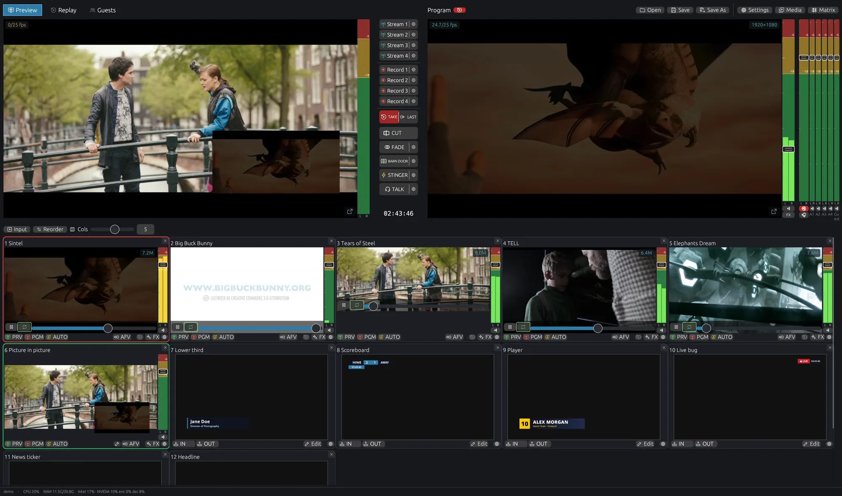Open the Matrix panel
842x496 pixels.
(823, 10)
